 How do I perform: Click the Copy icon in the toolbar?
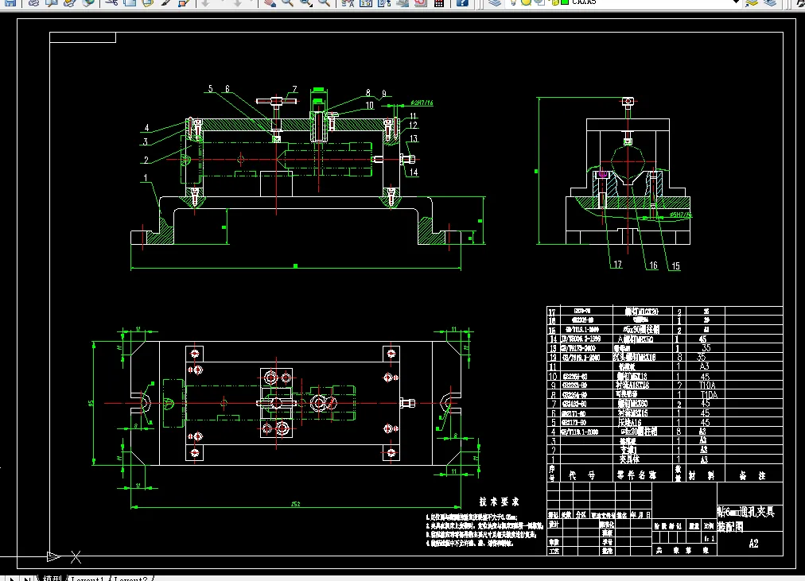pyautogui.click(x=130, y=2)
